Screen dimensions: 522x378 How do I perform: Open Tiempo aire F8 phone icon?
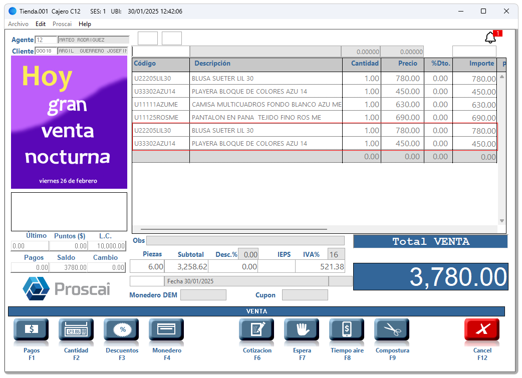pos(347,330)
